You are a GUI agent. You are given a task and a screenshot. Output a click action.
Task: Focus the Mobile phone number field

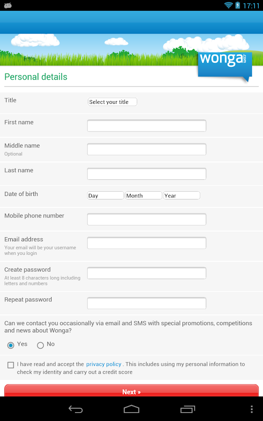coord(146,219)
